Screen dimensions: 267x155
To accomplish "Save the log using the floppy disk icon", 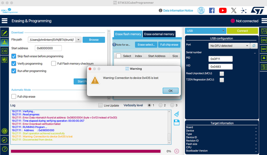I will 176,122.
